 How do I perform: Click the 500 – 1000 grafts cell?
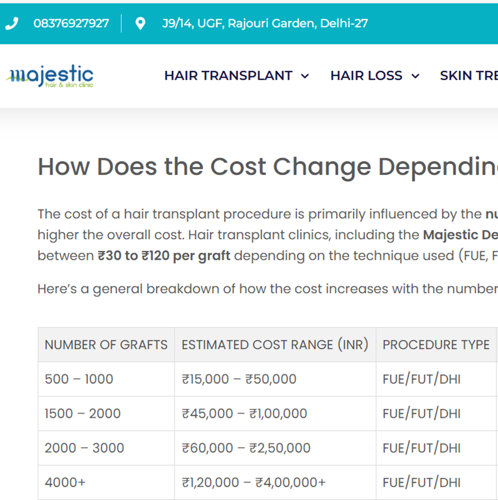79,379
